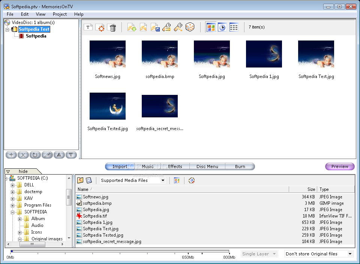The width and height of the screenshot is (360, 264).
Task: Expand the KAV folder
Action: click(13, 199)
